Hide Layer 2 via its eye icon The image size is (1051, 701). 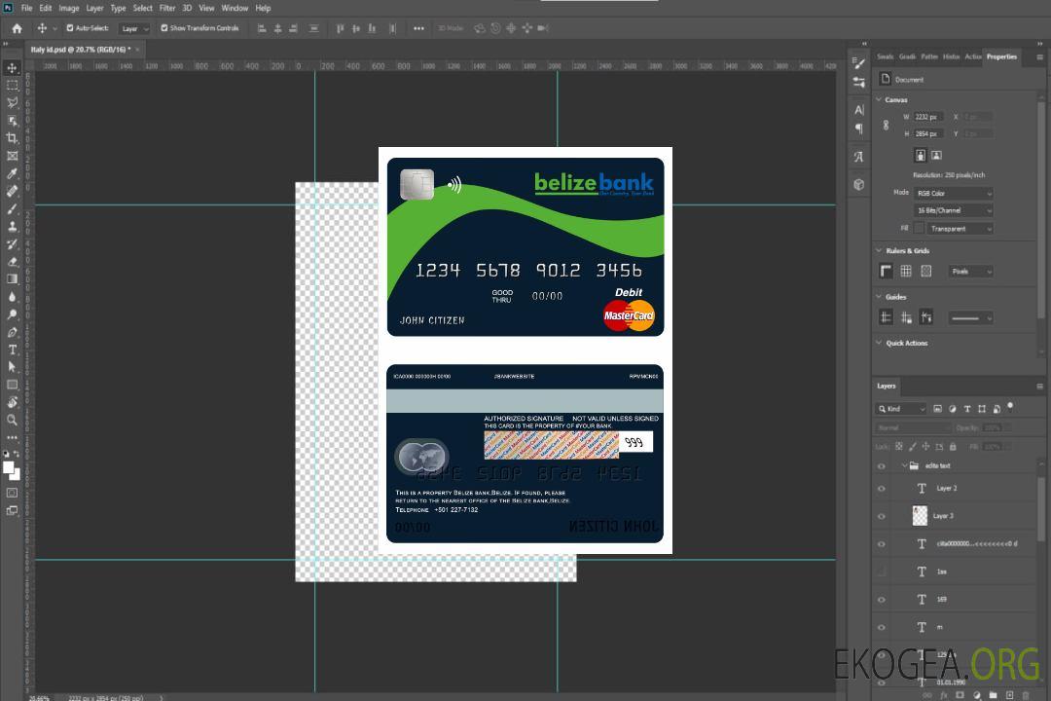coord(882,489)
